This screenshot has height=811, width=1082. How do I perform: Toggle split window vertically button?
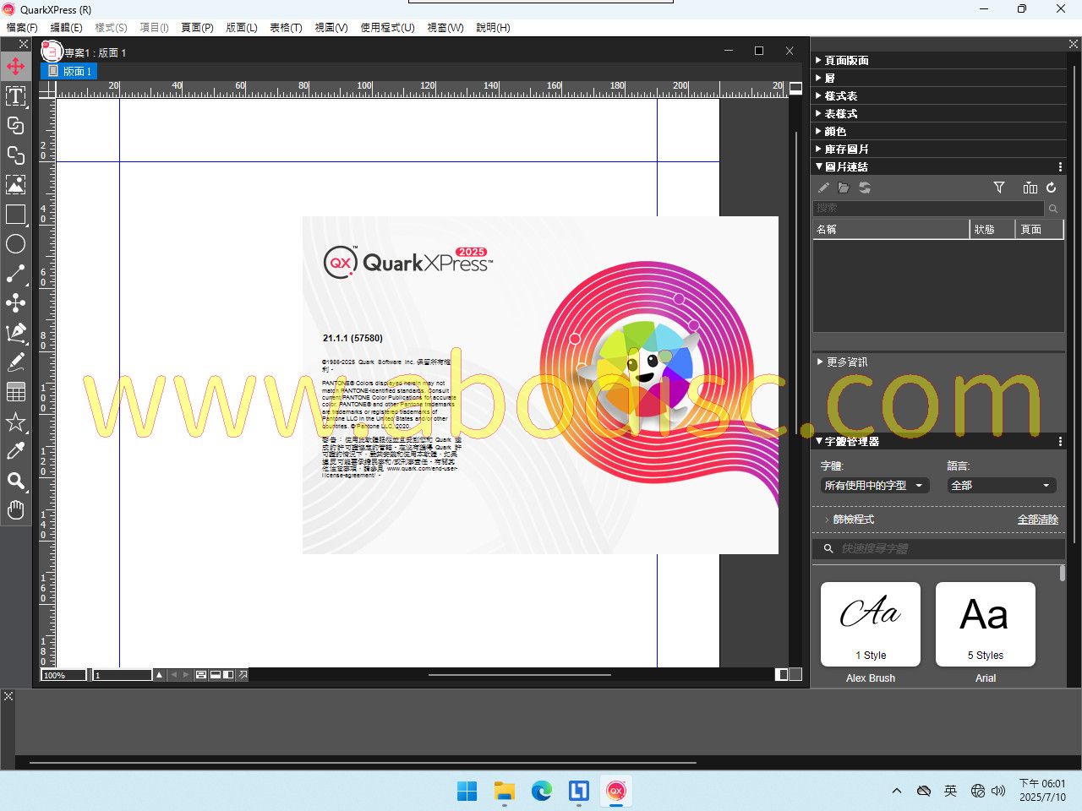[x=228, y=675]
